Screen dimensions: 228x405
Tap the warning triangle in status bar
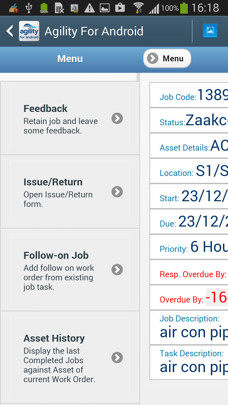pos(90,8)
